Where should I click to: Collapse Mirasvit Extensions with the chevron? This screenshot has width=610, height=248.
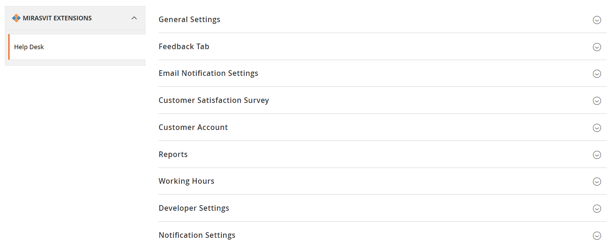pos(134,18)
